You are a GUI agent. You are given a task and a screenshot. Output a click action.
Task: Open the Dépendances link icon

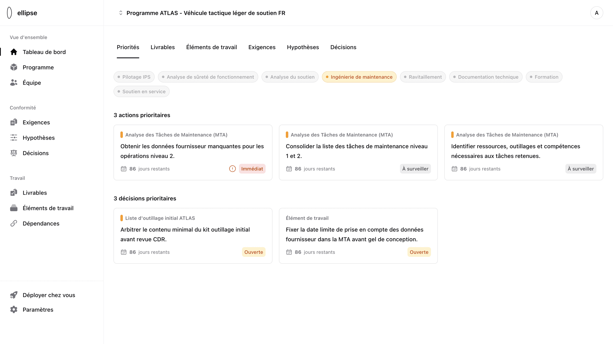14,223
